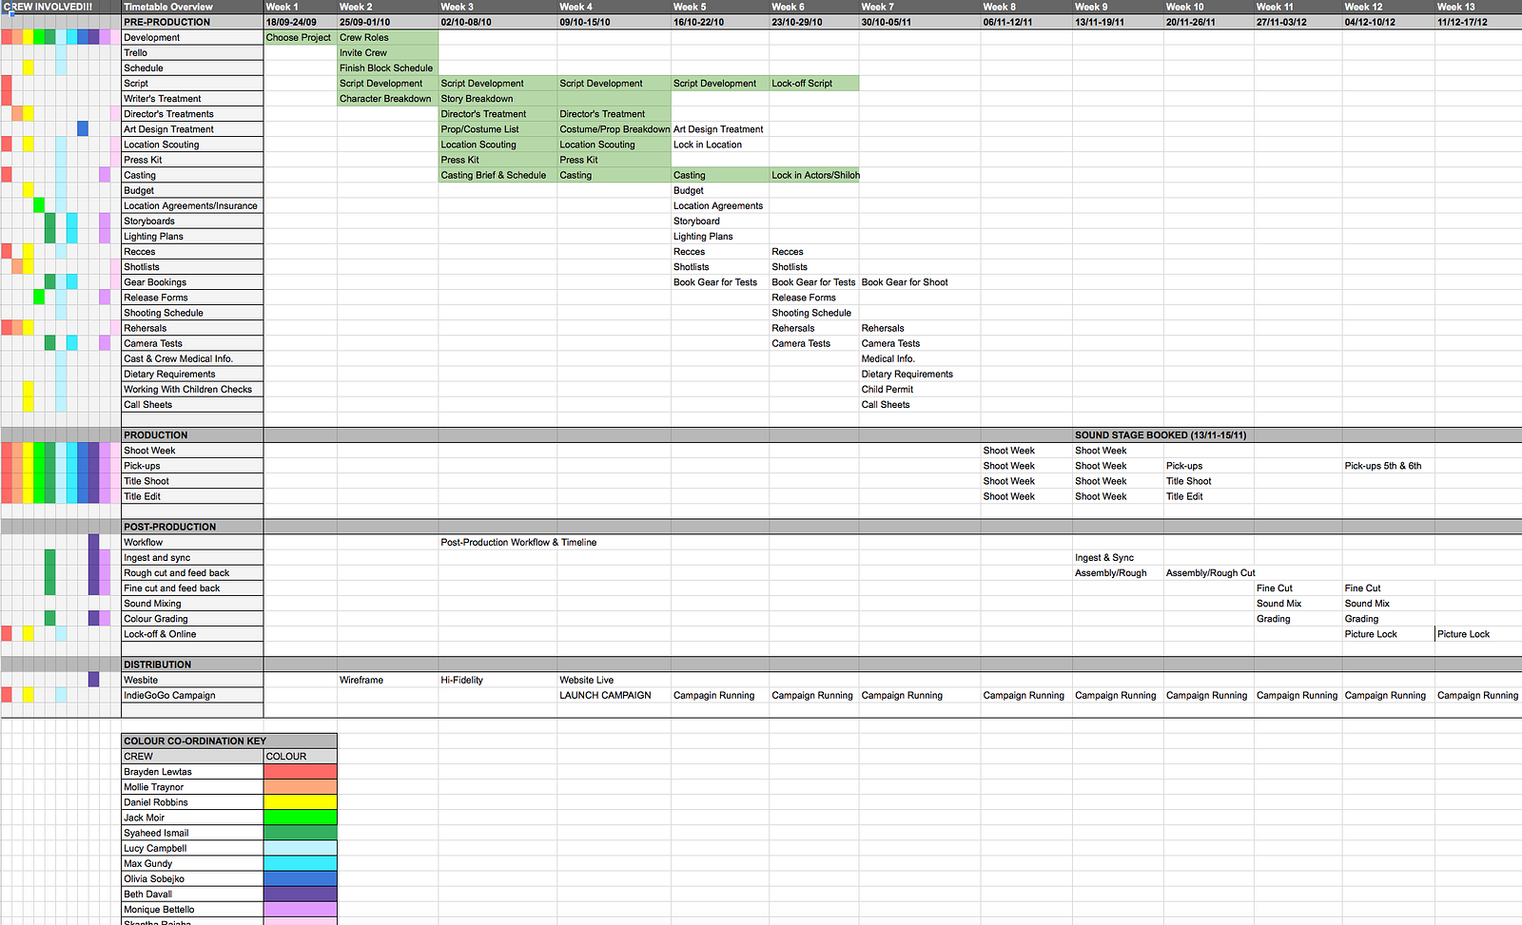
Task: Select the 'Invite Crew' cell
Action: point(388,53)
